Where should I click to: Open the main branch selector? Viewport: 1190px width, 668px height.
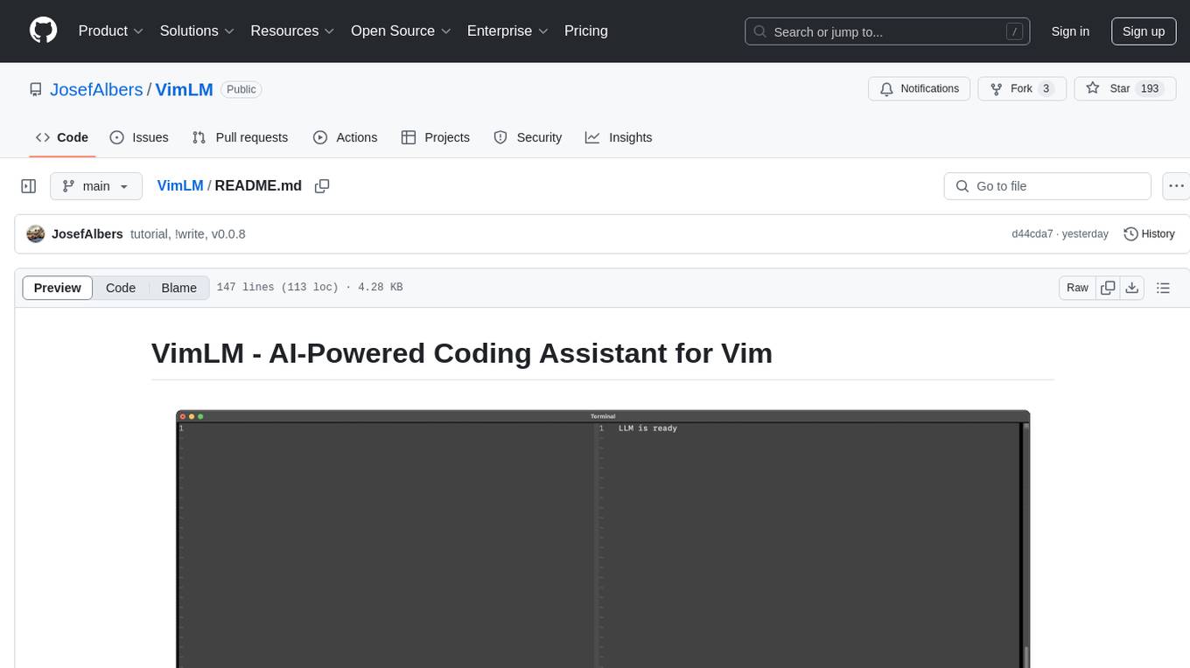(96, 186)
